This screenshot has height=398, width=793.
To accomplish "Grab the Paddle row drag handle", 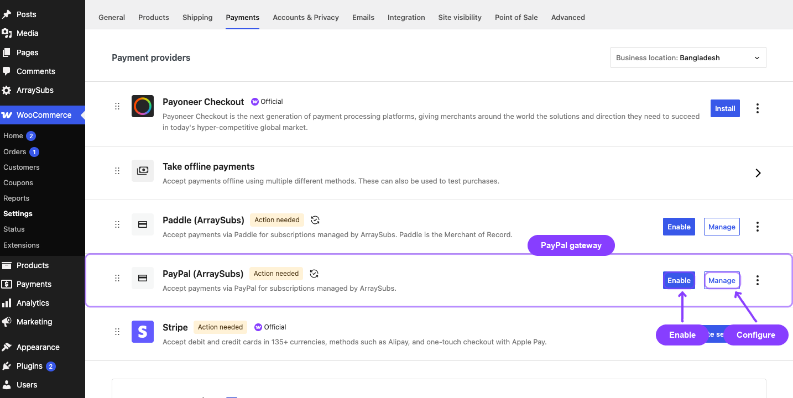I will point(117,224).
